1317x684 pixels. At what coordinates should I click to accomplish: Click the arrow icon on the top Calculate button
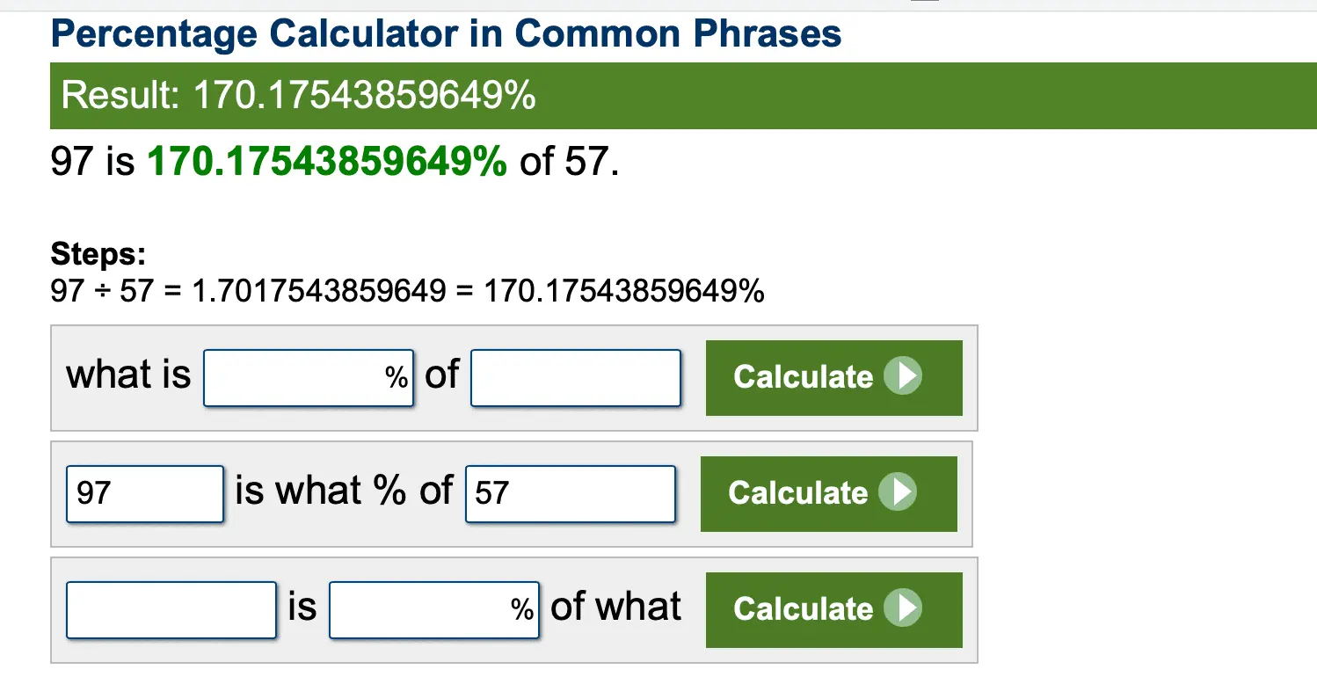coord(903,377)
